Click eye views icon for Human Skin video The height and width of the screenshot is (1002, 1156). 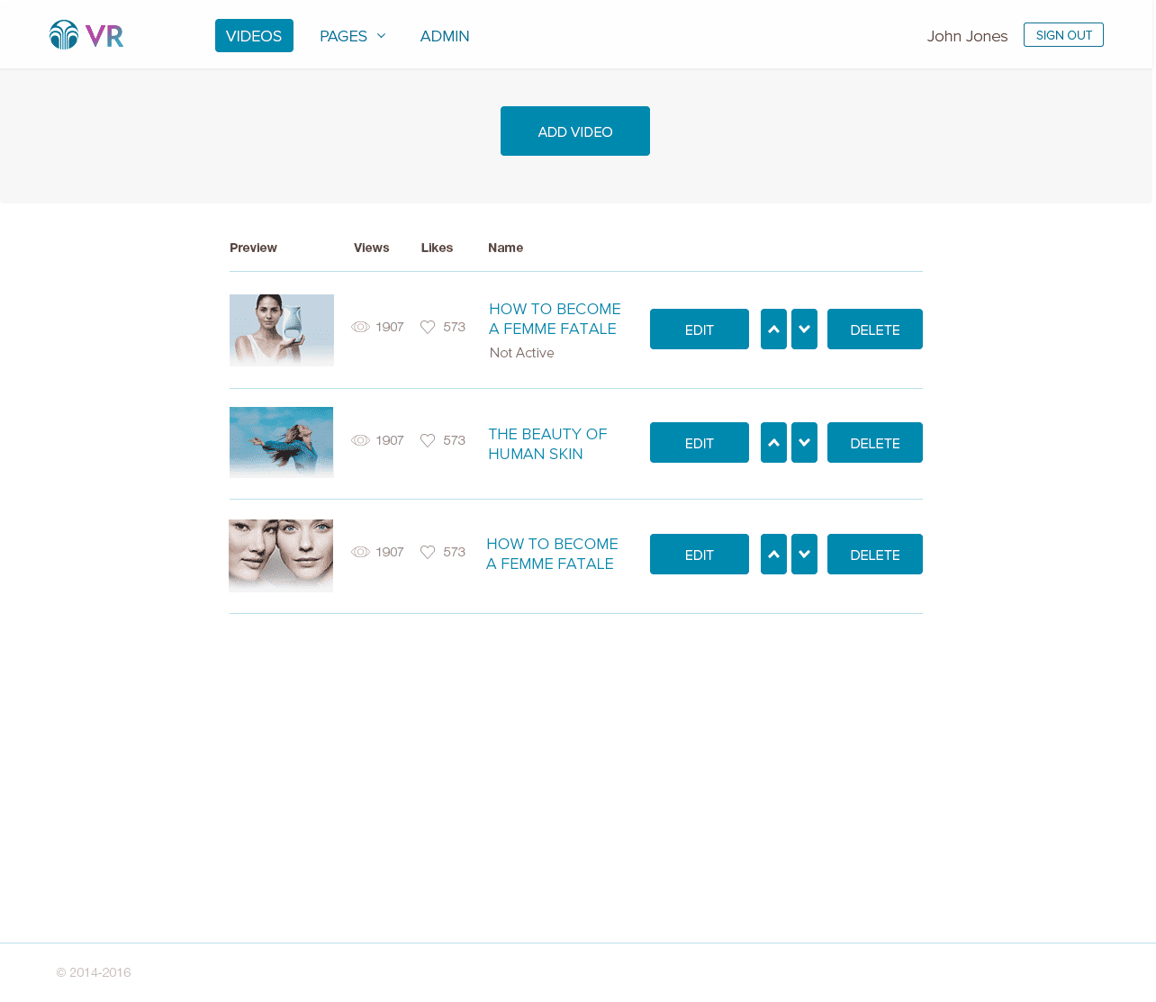pos(360,440)
